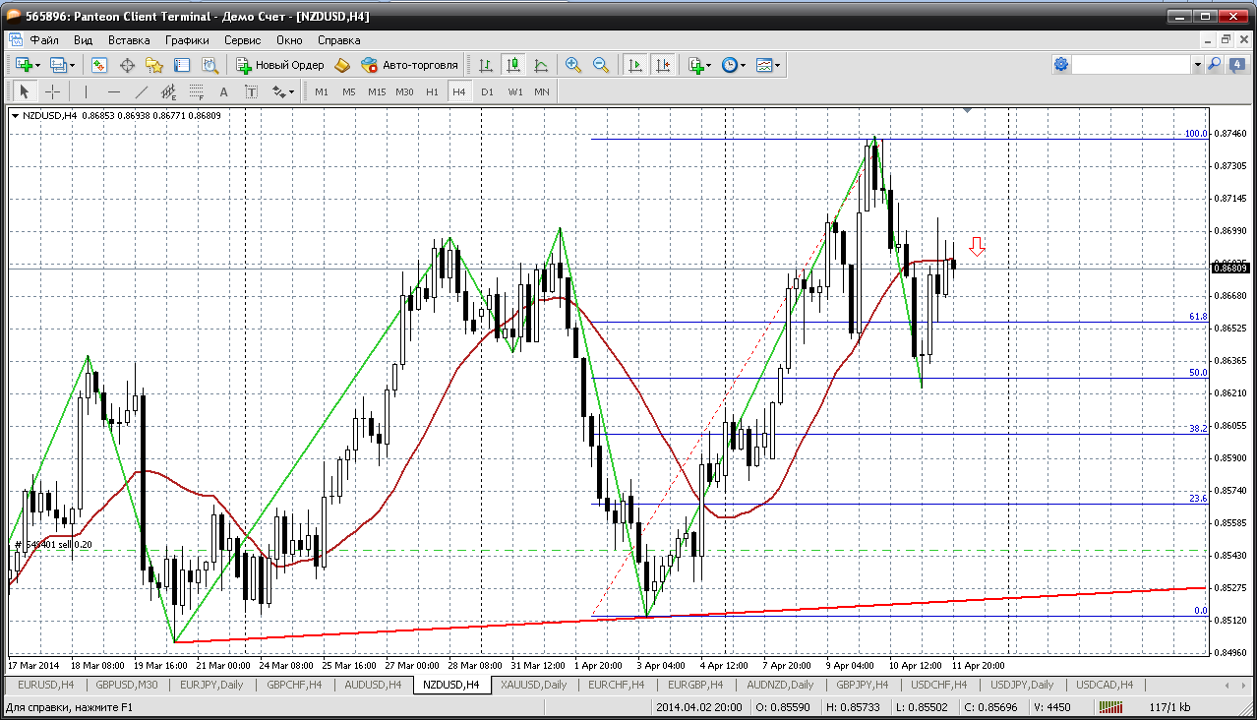The height and width of the screenshot is (720, 1257).
Task: Toggle the Авто-торговля auto trading button
Action: pos(409,65)
